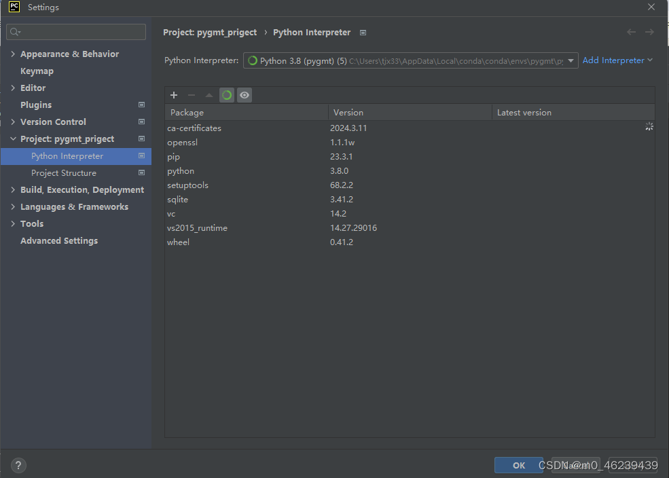669x478 pixels.
Task: Click the help question mark button
Action: (18, 465)
